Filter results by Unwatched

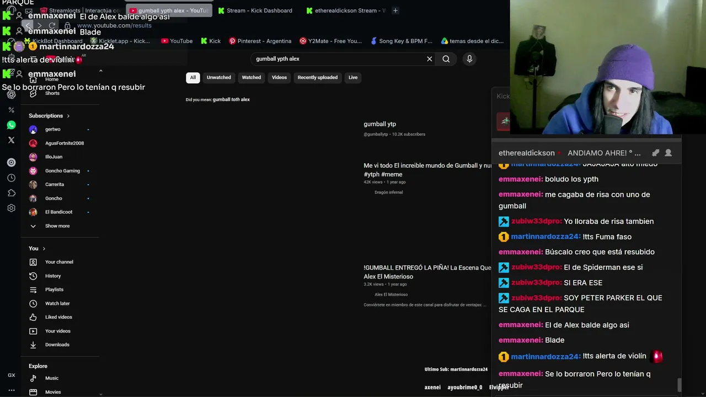pyautogui.click(x=219, y=78)
